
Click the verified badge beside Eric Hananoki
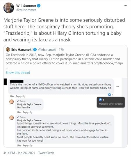point(35,49)
